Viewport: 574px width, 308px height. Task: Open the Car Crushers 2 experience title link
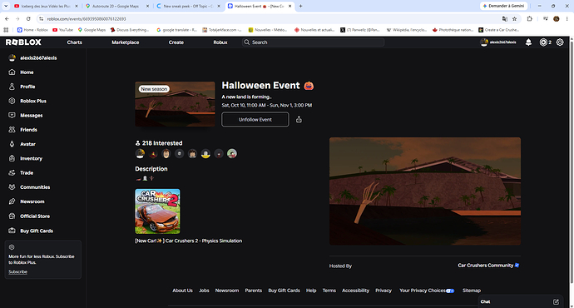click(189, 241)
